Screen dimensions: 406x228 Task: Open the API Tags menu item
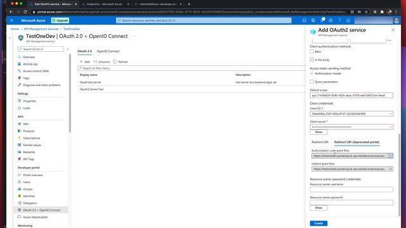[29, 159]
